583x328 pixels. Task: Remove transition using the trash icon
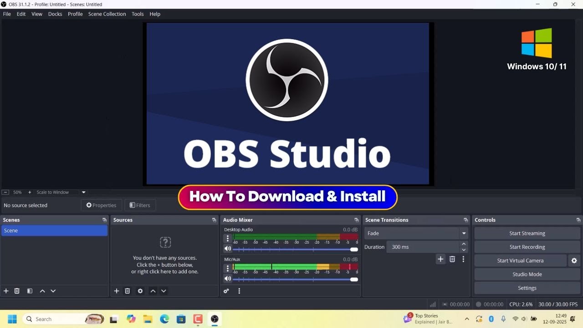(x=452, y=259)
